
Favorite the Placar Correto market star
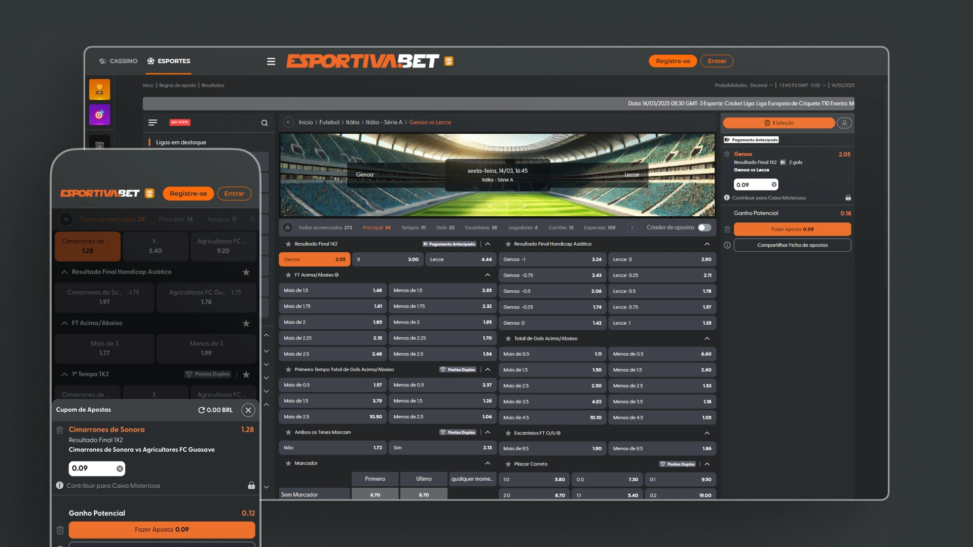point(508,464)
